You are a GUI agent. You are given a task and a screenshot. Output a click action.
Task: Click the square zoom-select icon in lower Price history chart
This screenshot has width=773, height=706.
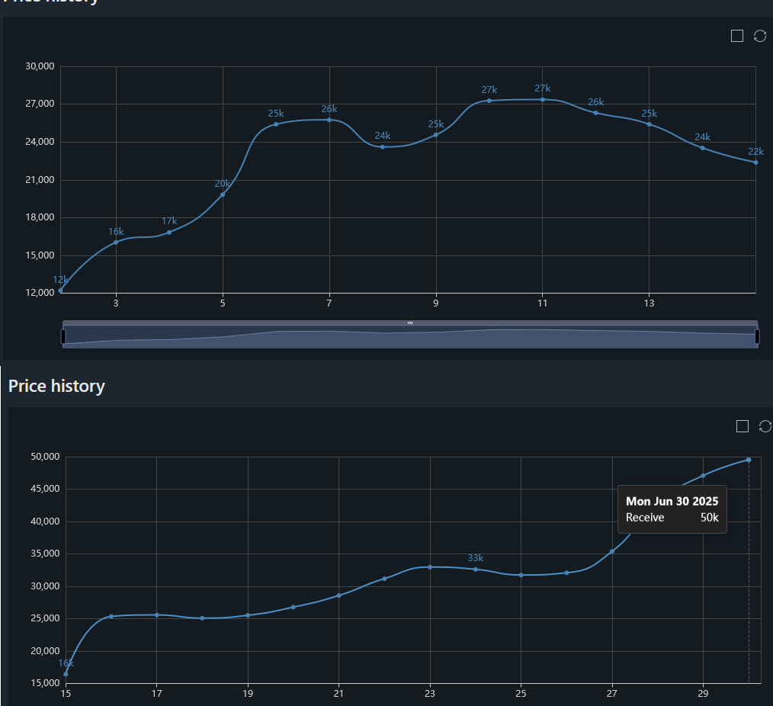tap(743, 426)
